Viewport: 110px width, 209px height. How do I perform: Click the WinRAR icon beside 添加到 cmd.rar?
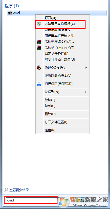pyautogui.click(x=39, y=47)
